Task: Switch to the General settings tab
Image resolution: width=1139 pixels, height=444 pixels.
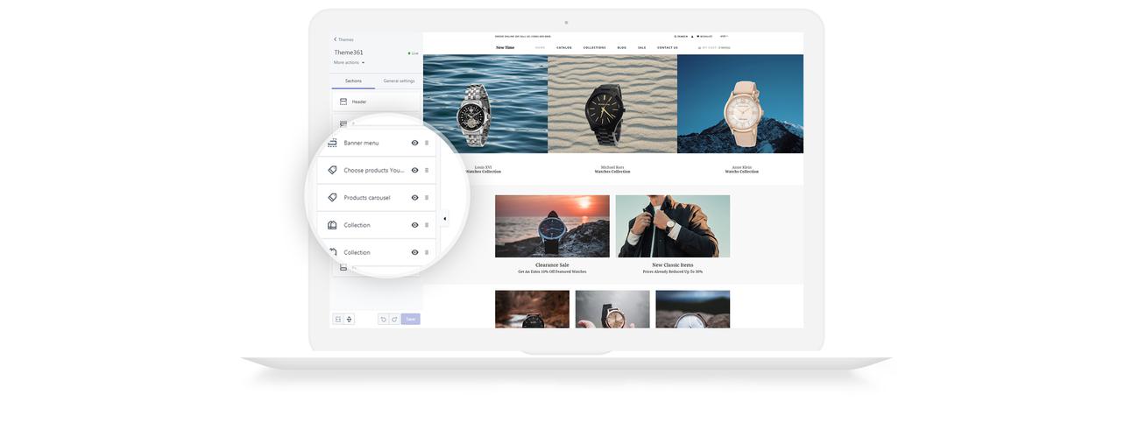Action: pyautogui.click(x=399, y=81)
